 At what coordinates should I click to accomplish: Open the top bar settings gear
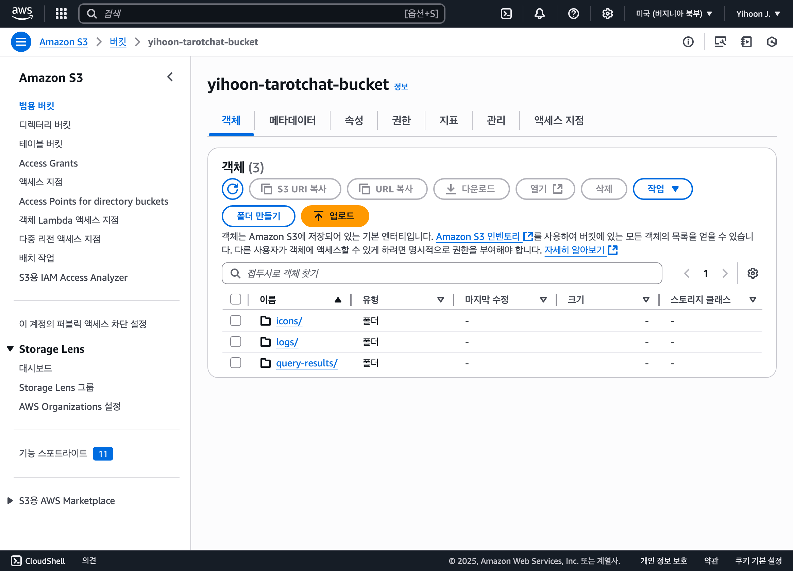point(607,14)
